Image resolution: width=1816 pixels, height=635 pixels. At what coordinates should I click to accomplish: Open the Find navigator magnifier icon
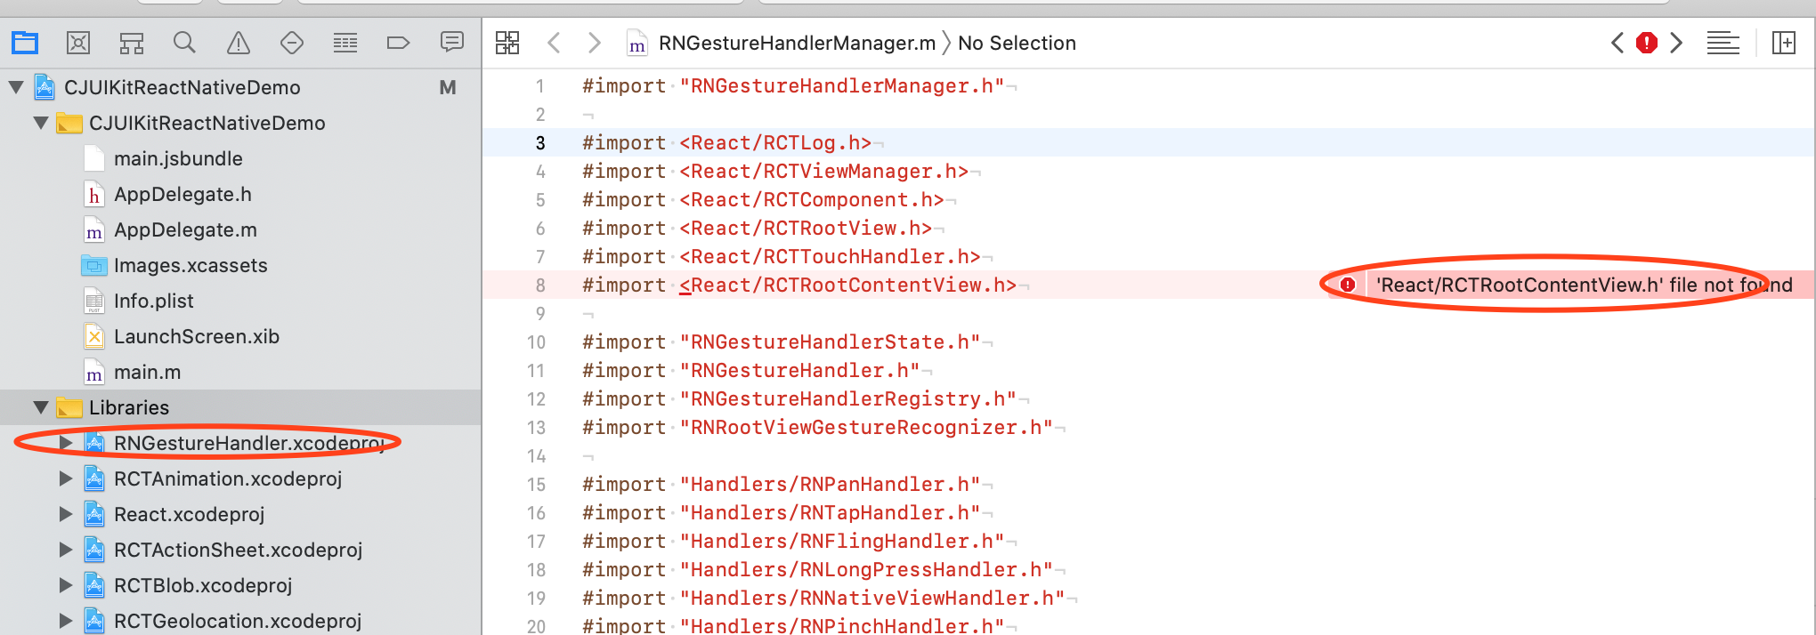click(184, 42)
